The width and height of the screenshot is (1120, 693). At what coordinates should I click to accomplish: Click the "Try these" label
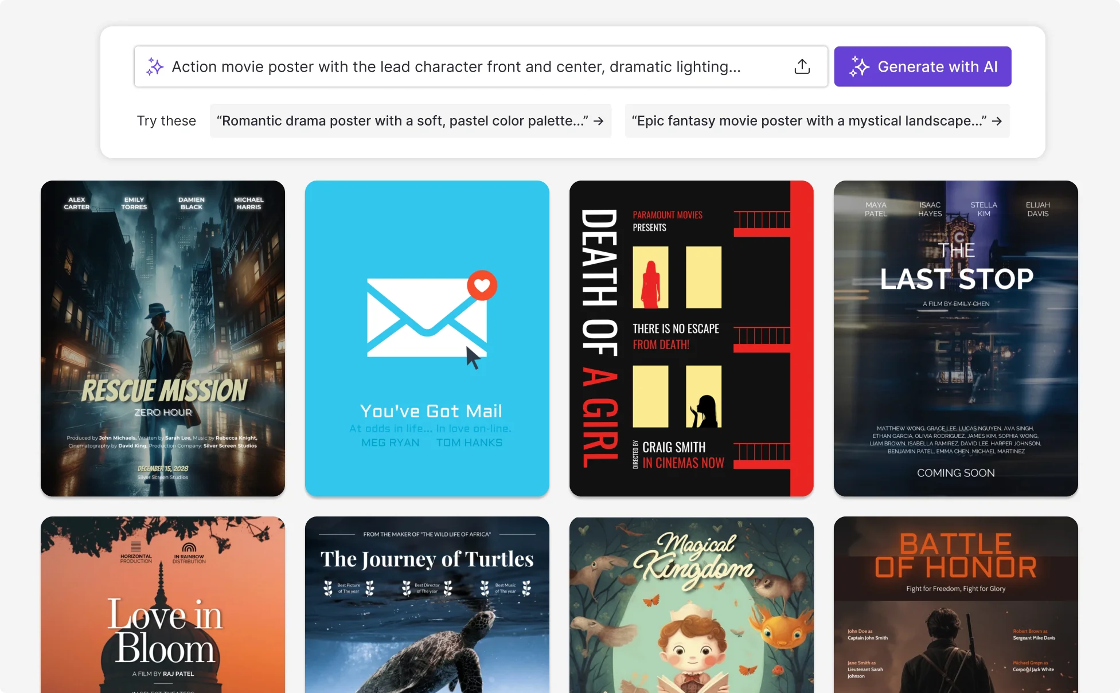pyautogui.click(x=166, y=121)
